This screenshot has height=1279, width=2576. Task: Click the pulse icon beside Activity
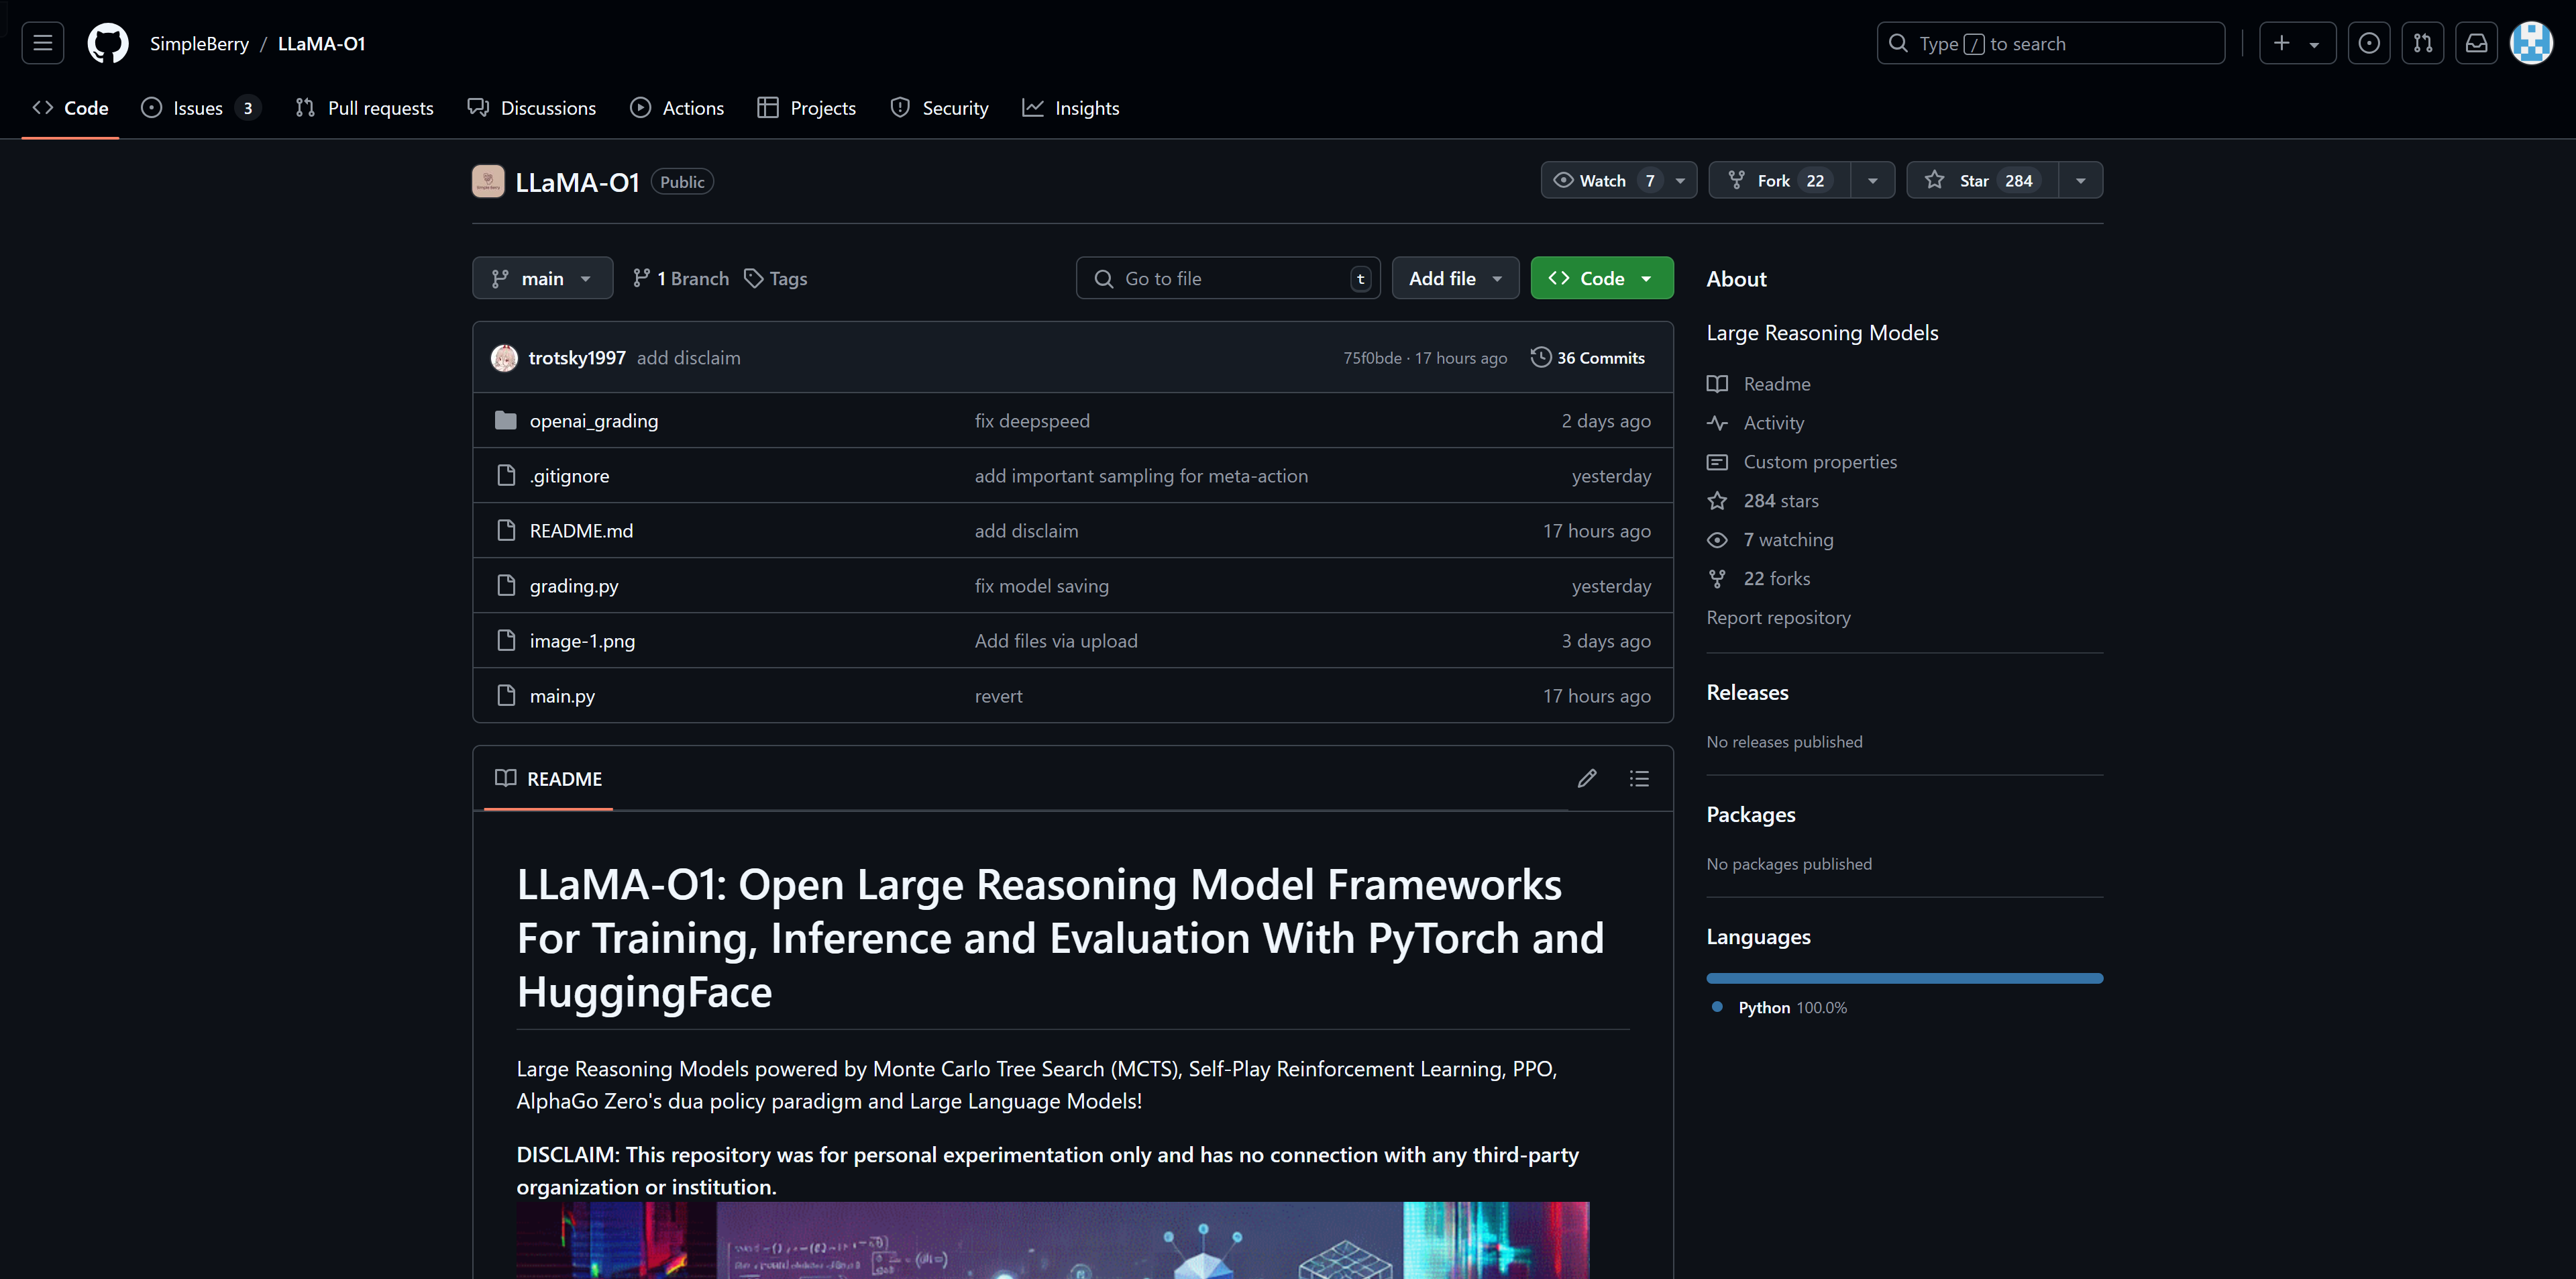[x=1717, y=423]
